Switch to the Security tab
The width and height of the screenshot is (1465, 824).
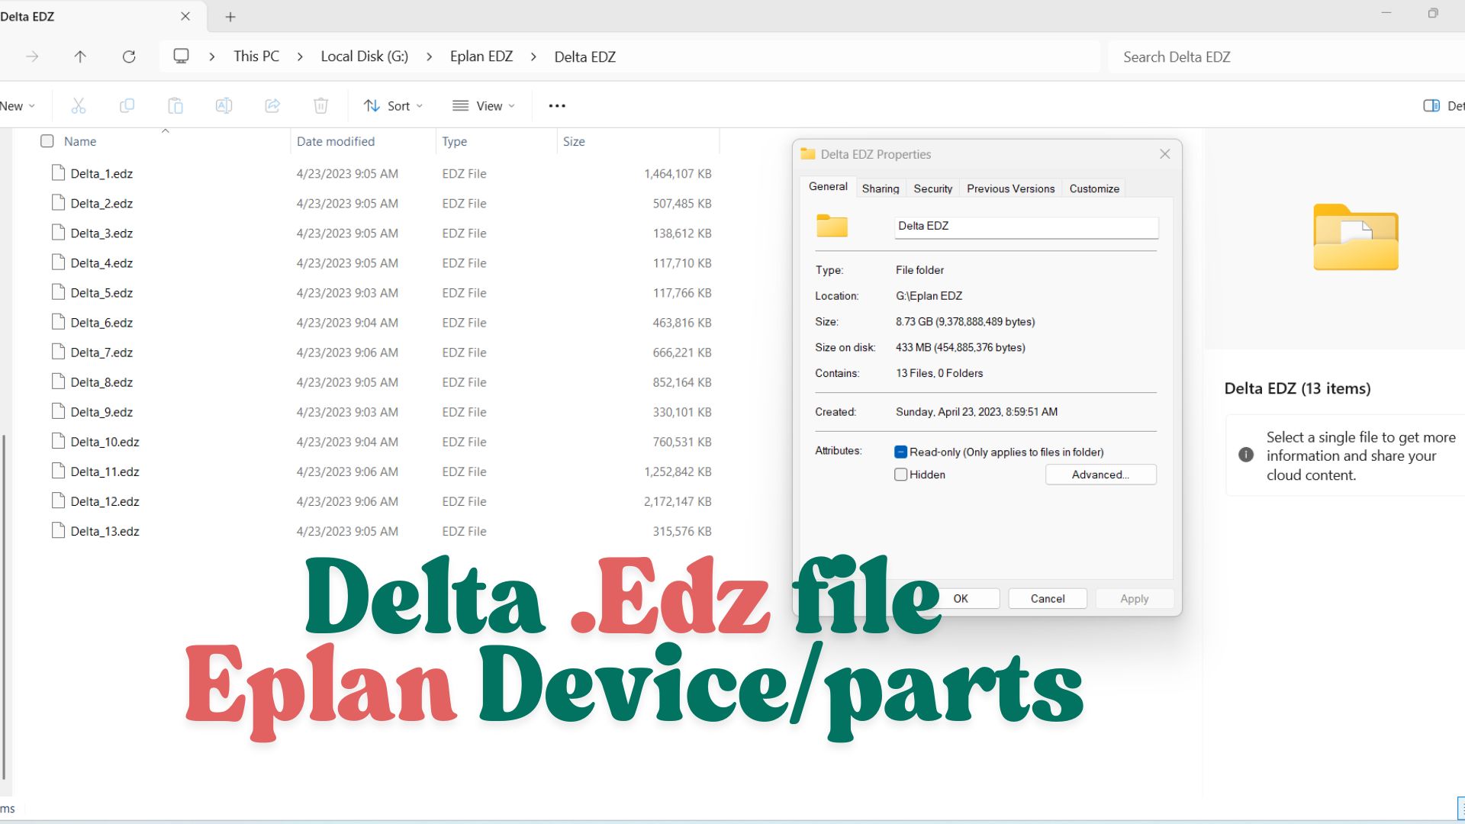coord(932,188)
